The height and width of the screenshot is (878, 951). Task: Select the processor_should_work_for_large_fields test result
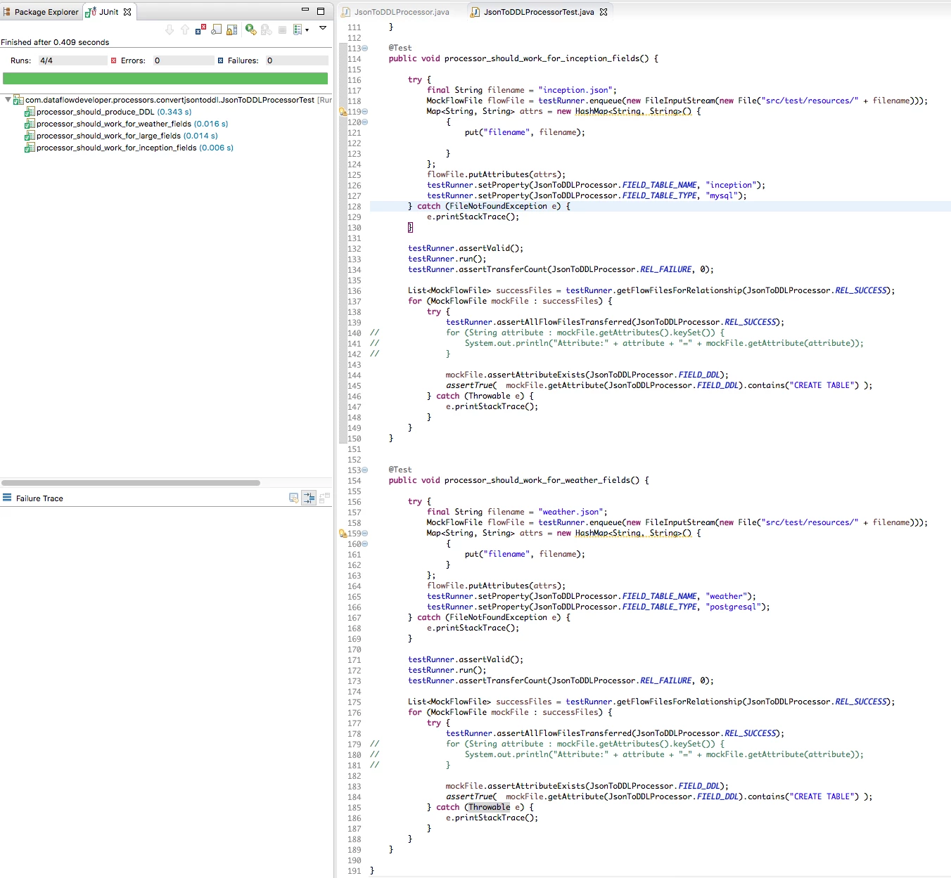121,136
